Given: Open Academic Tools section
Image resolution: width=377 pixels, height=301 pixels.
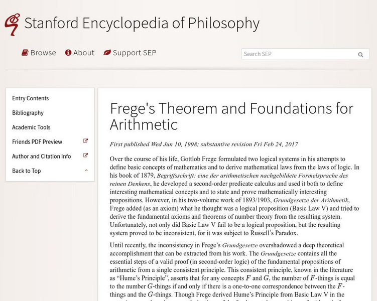Looking at the screenshot, I should [x=31, y=127].
